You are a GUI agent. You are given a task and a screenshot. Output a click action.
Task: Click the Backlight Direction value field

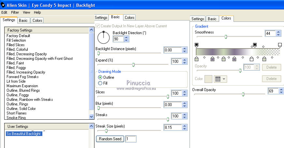tap(118, 39)
